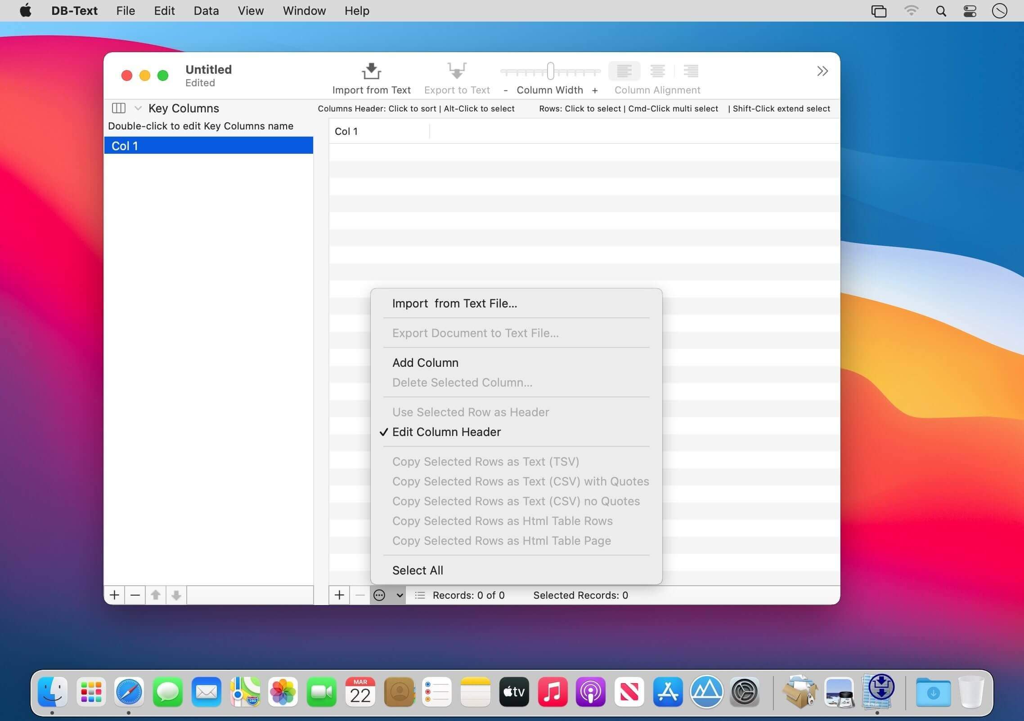Click the move key column down arrow
1024x721 pixels.
176,595
